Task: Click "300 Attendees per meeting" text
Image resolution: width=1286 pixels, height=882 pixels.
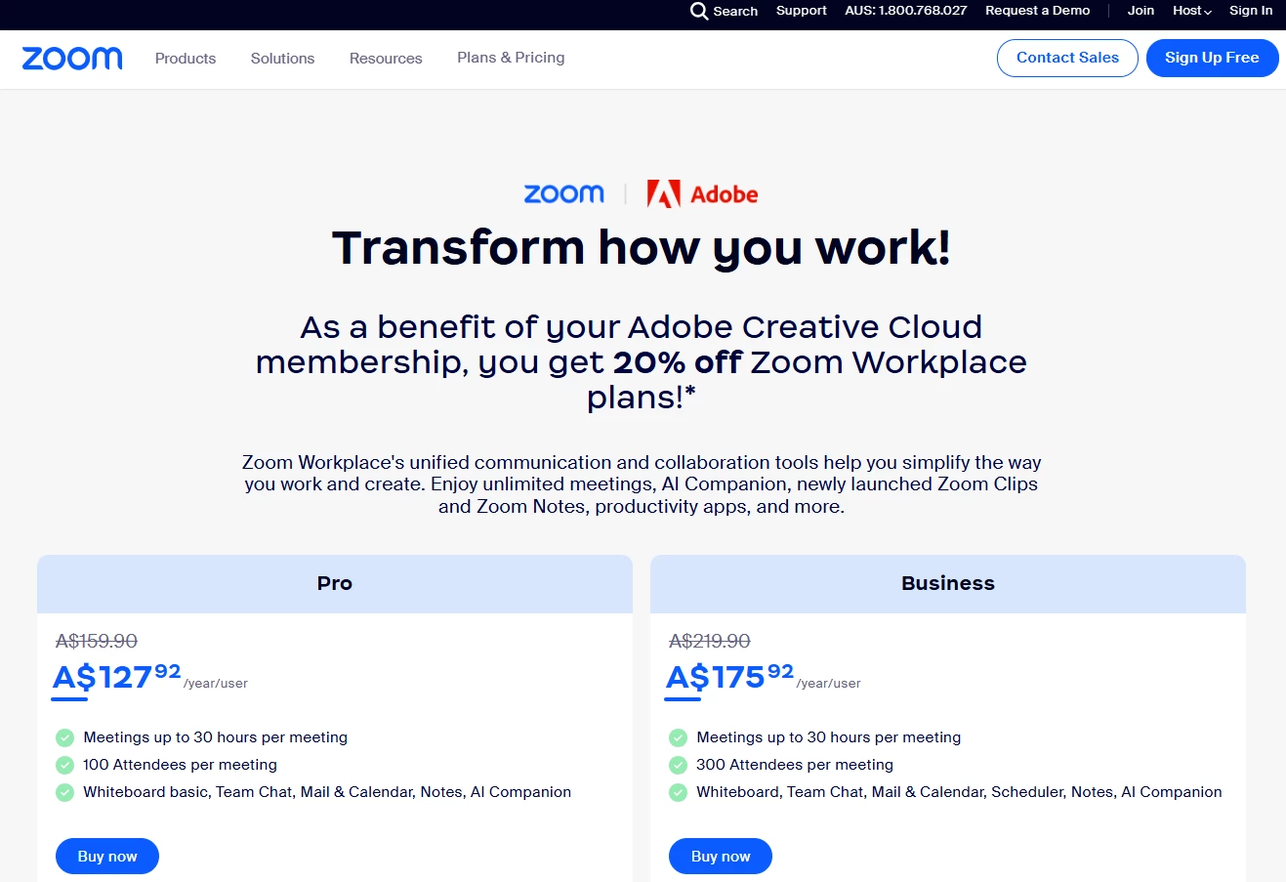Action: click(x=795, y=765)
